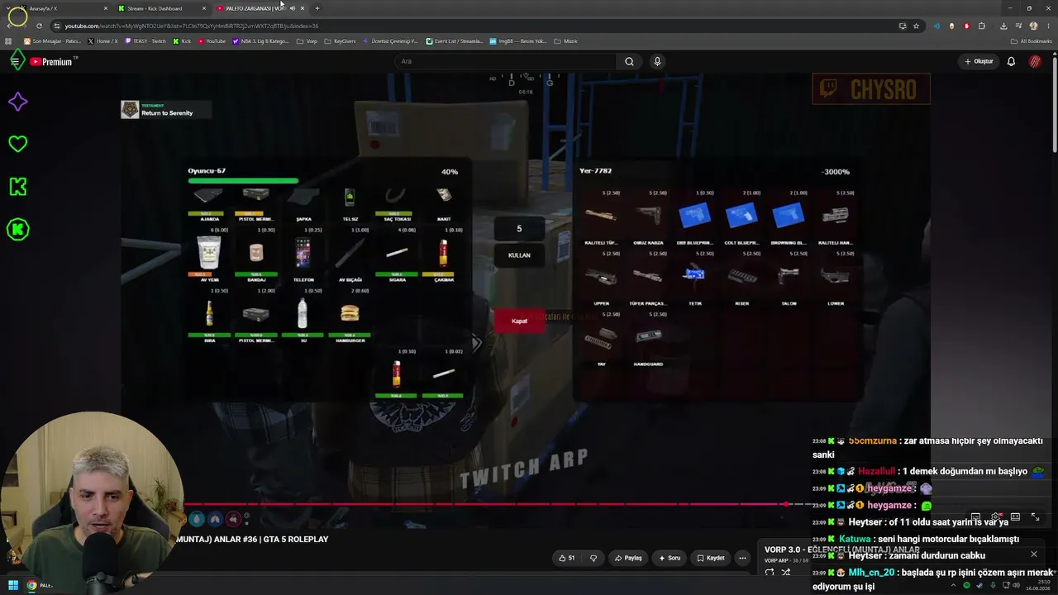
Task: Bookmark this page with star icon
Action: point(916,26)
